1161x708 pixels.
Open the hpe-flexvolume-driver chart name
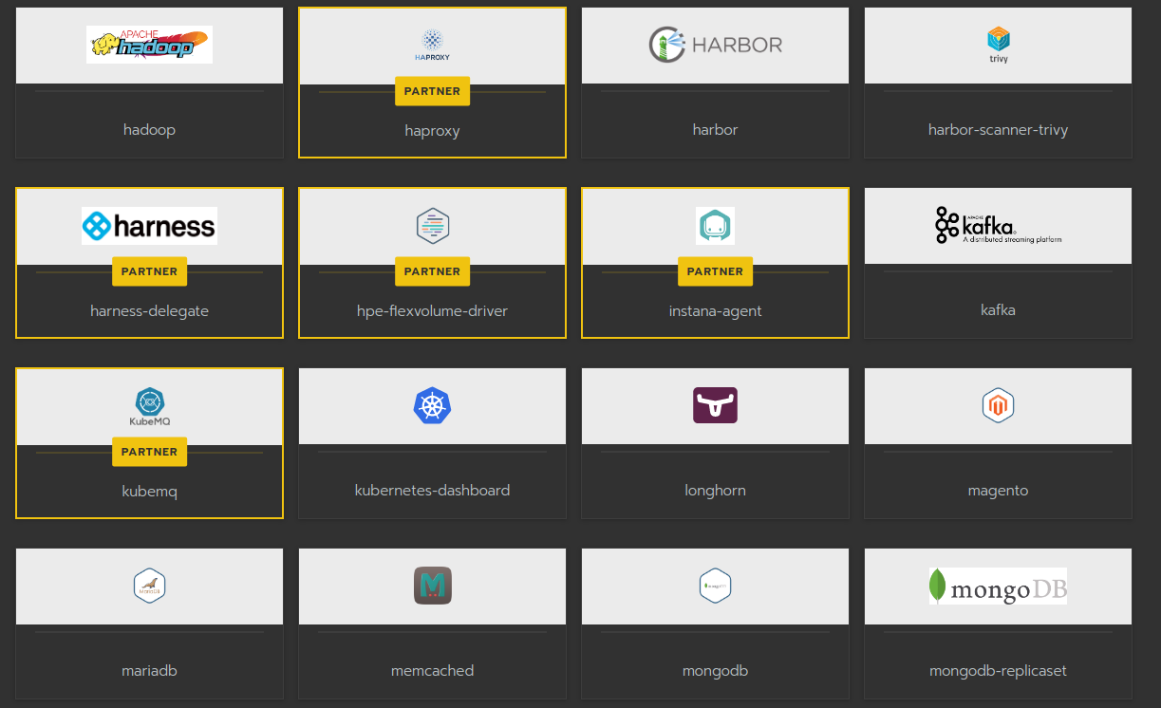point(432,310)
